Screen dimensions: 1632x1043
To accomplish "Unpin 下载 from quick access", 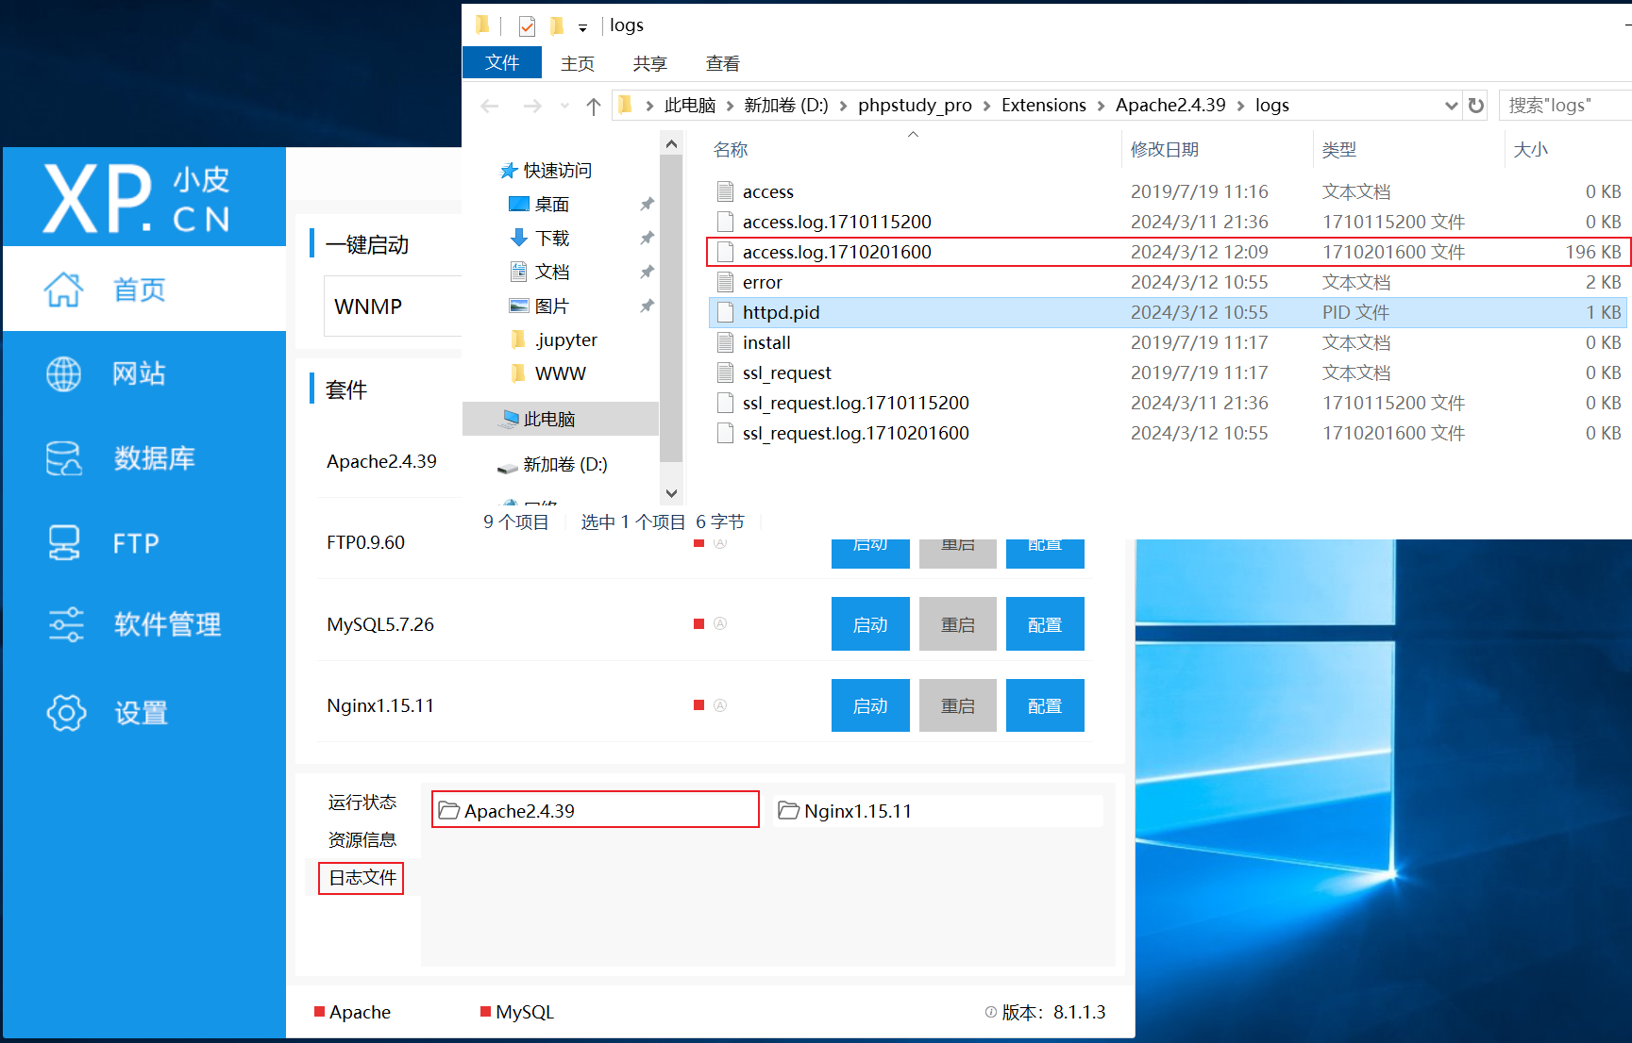I will [647, 238].
